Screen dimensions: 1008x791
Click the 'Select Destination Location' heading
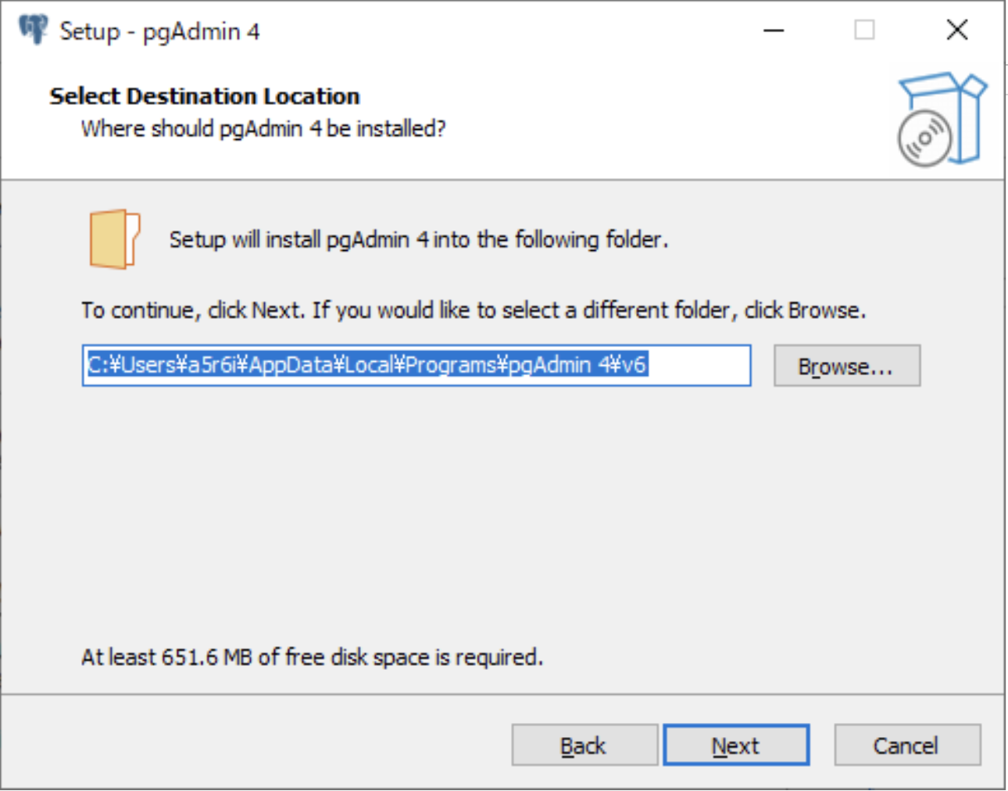205,96
